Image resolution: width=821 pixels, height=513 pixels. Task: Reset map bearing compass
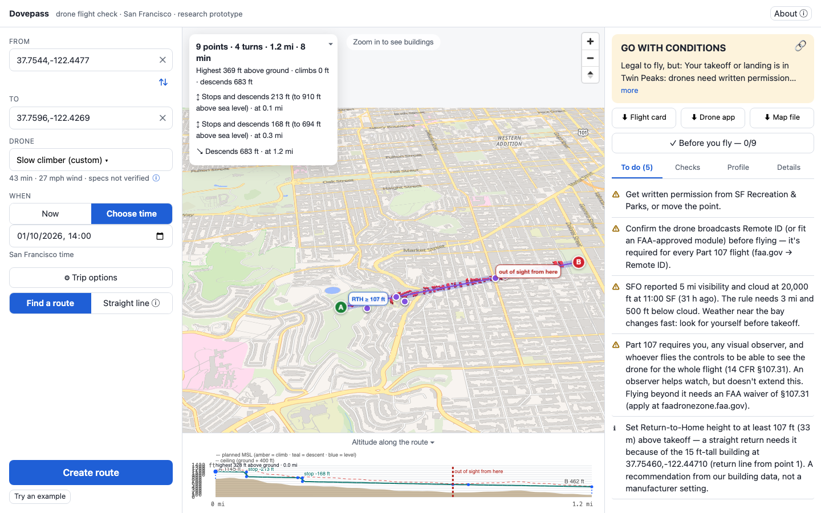point(590,75)
